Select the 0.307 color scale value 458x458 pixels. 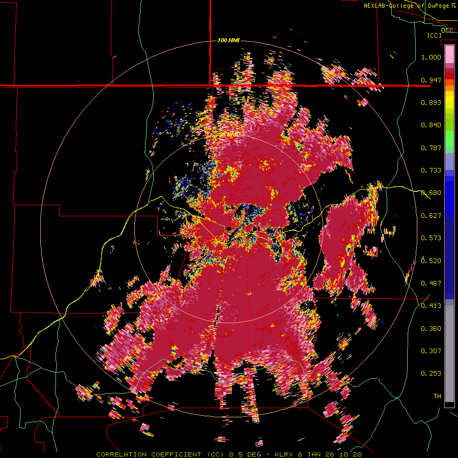(431, 351)
